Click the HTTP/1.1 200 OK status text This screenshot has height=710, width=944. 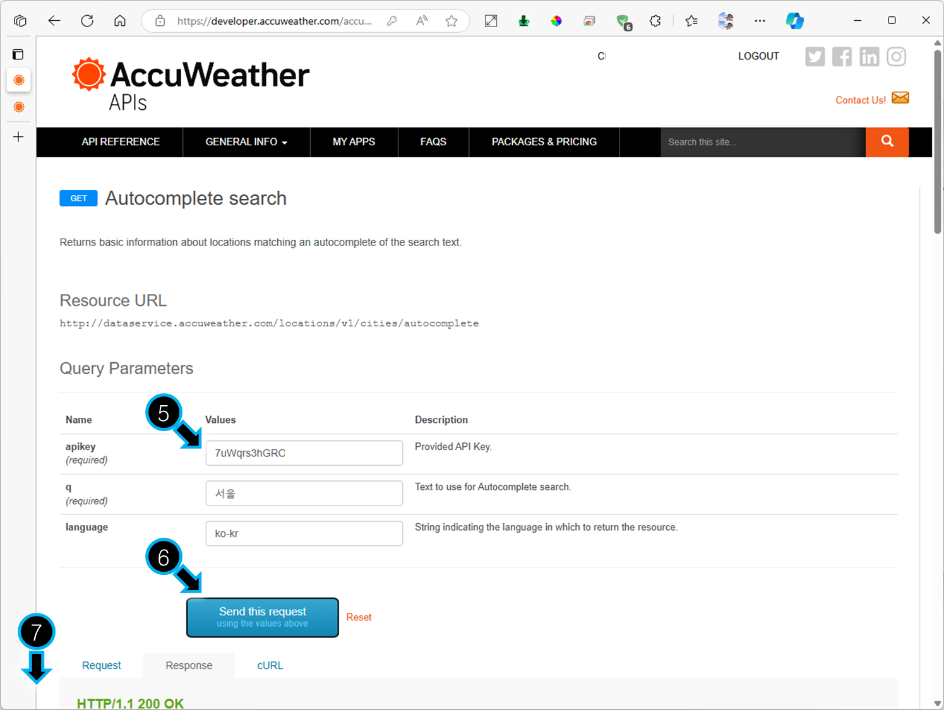point(130,703)
